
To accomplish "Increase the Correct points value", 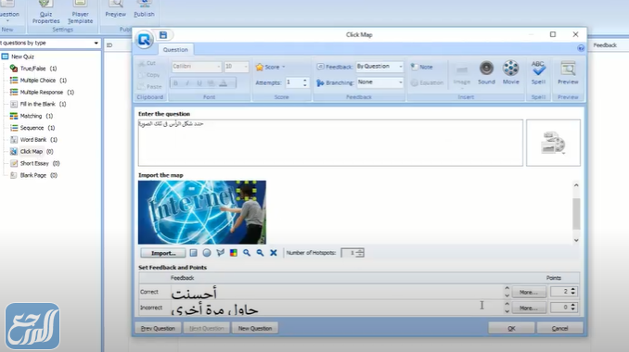I will pos(572,290).
